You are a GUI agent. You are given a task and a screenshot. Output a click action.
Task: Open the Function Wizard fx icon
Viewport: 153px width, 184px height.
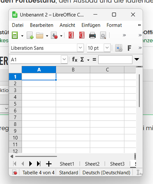(74, 59)
